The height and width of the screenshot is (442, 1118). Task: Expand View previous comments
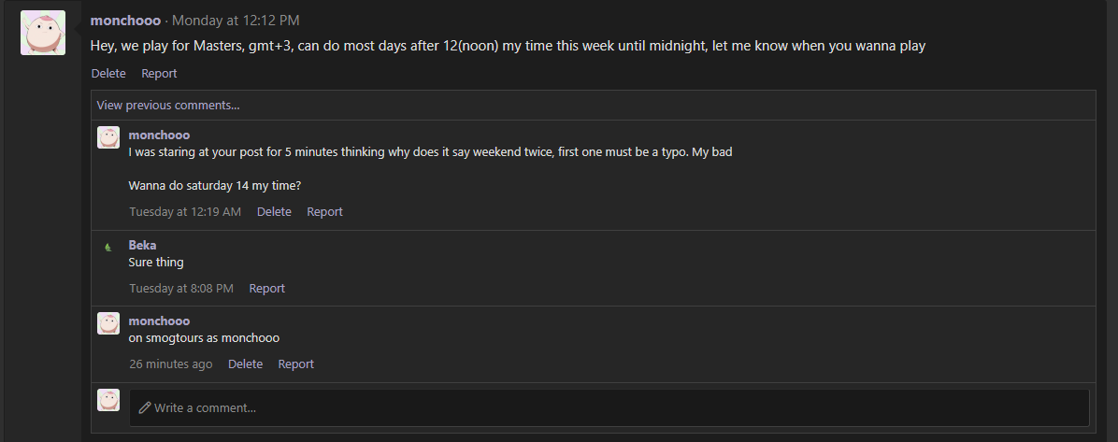(168, 106)
